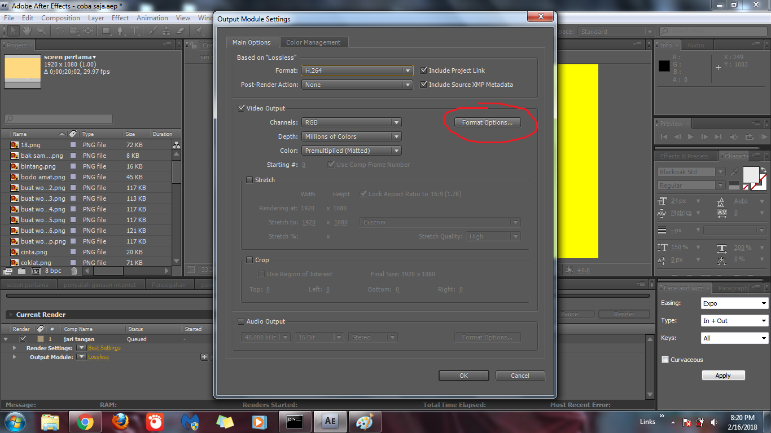Expand the Render Settings row triangle
The image size is (771, 433).
pyautogui.click(x=15, y=348)
